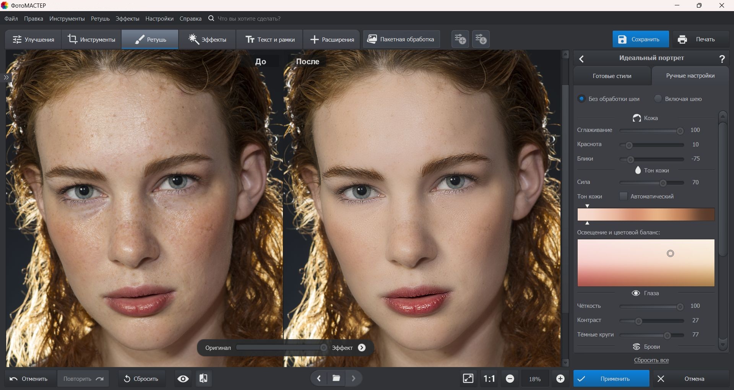The image size is (734, 390).
Task: Switch to the Готовые стили tab
Action: pos(612,76)
